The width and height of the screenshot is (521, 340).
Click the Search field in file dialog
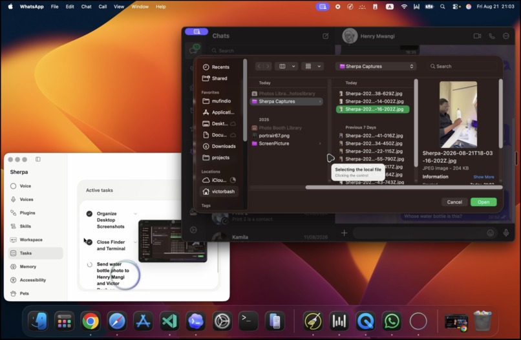462,66
